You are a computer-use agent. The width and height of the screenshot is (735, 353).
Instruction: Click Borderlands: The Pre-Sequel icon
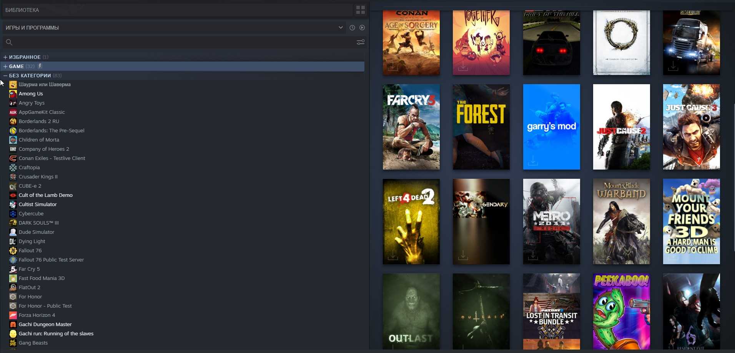(13, 131)
